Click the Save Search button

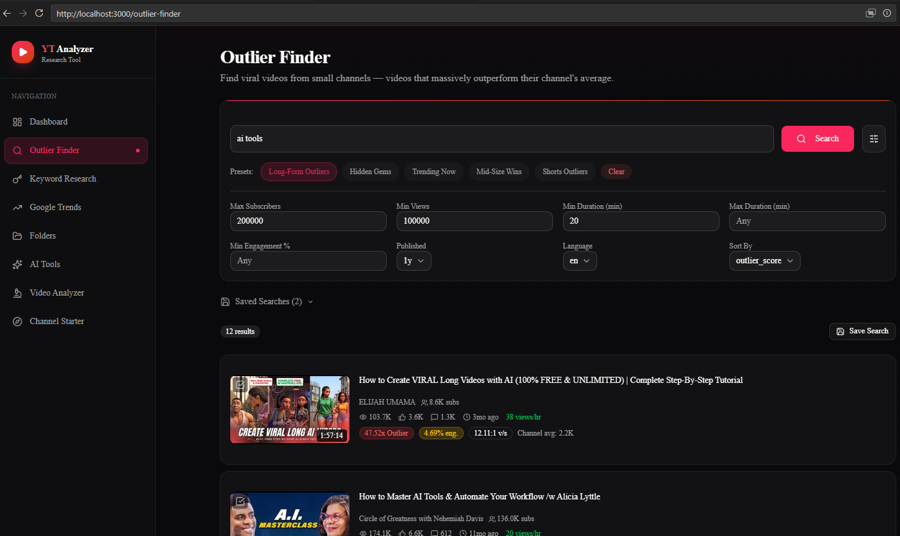pyautogui.click(x=862, y=332)
